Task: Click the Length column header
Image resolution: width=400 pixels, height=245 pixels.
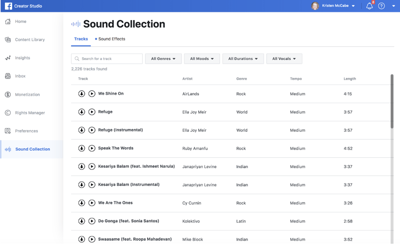Action: pos(350,78)
